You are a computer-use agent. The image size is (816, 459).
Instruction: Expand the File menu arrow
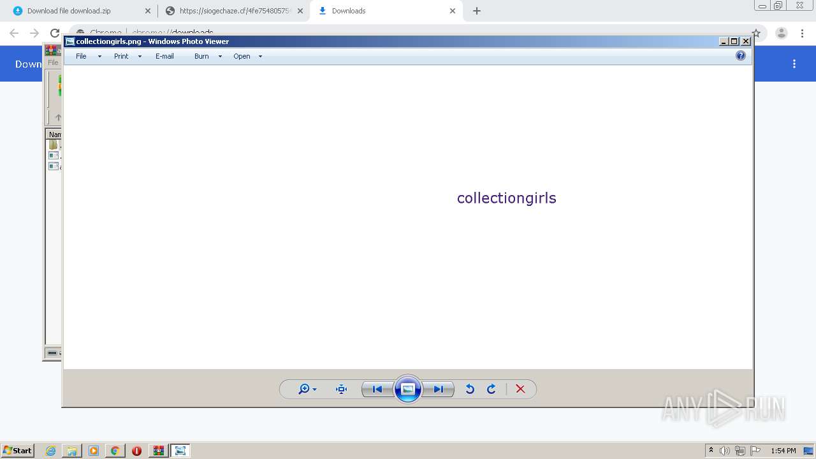(x=99, y=56)
